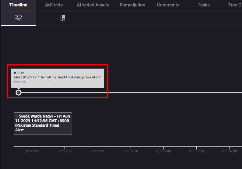
Task: Click the Alert bullet label in tooltip
Action: (x=19, y=73)
